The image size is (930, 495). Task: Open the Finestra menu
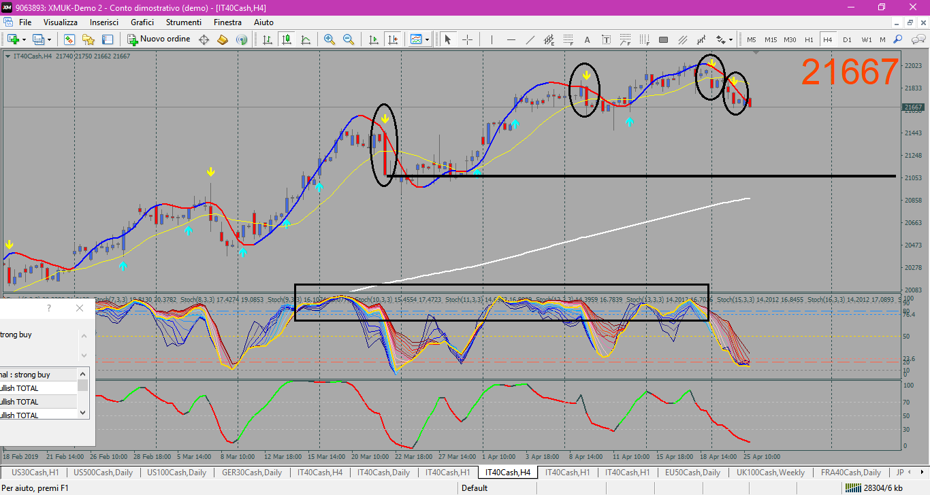(227, 22)
